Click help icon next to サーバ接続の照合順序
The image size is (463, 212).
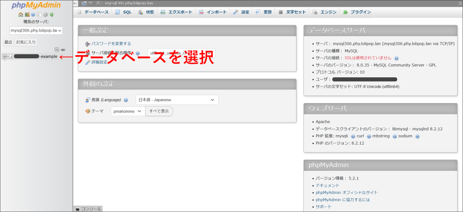pyautogui.click(x=137, y=53)
